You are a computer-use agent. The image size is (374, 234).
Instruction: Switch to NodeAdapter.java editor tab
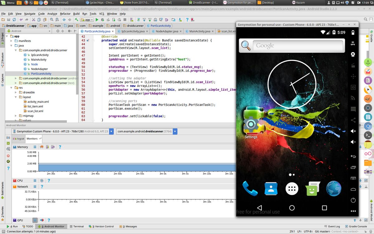coord(167,31)
